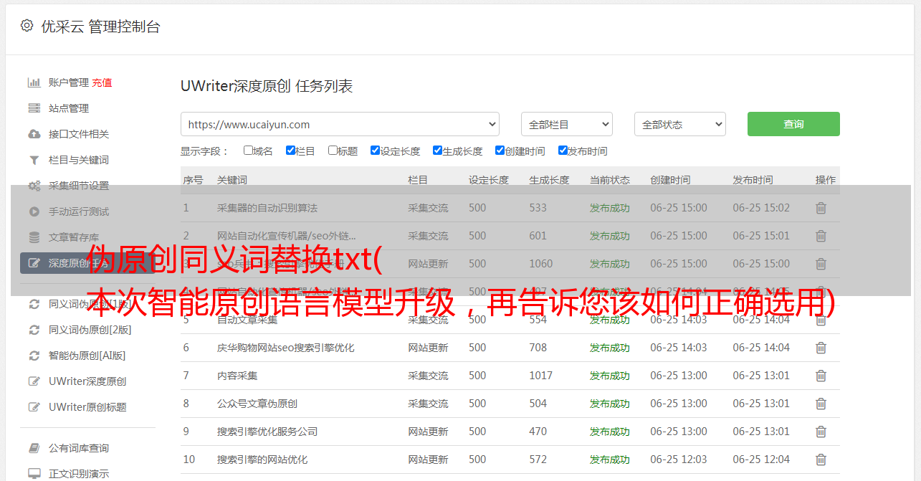Toggle the 标题 display field checkbox
Screen dimensions: 921x481
333,151
